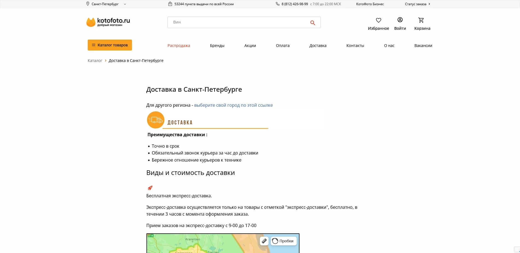Click the hamburger icon inside Каталог товаров
Image resolution: width=520 pixels, height=253 pixels.
94,45
